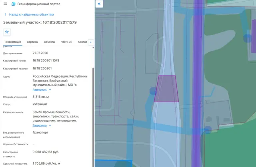
Task: Click the blue circle marker left of parcel
Action: click(x=153, y=91)
